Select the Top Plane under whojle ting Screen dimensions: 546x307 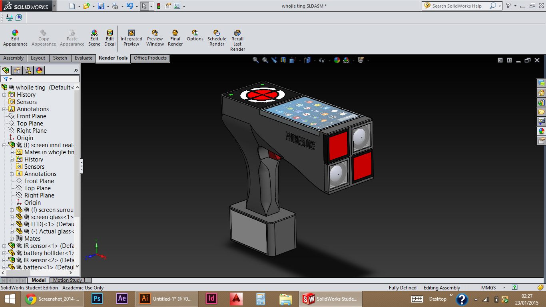coord(30,124)
